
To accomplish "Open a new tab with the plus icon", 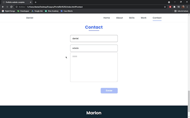I will (x=35, y=2).
